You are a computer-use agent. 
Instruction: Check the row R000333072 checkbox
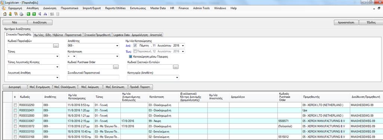tap(15, 126)
